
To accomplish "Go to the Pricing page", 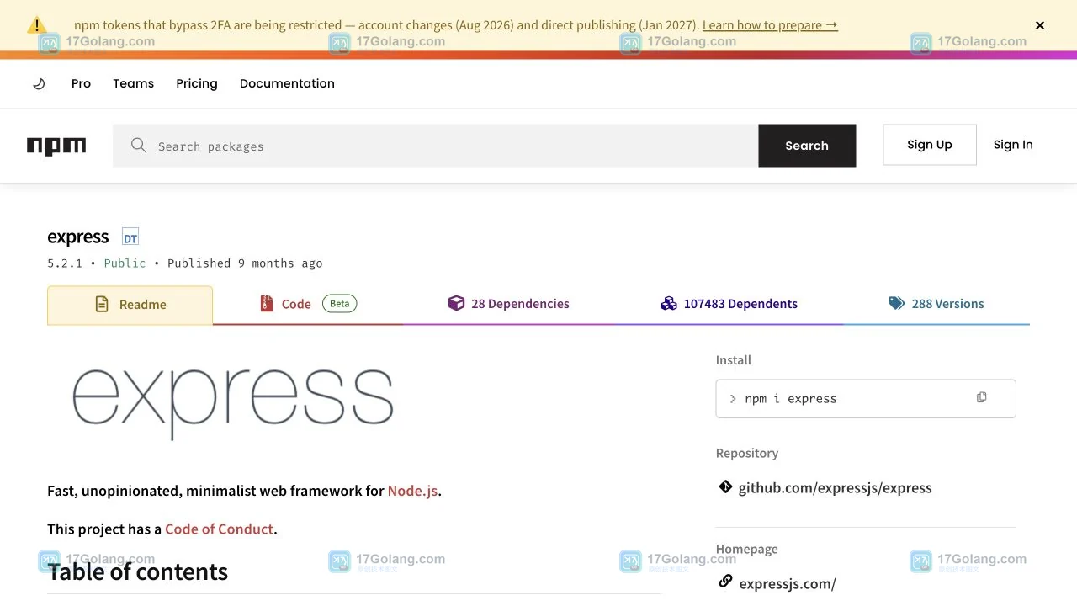I will point(197,83).
